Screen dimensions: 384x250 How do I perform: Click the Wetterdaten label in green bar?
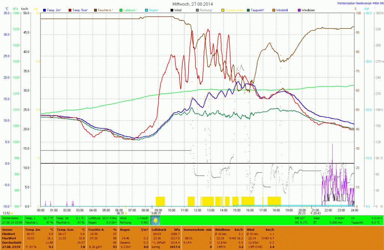[10, 218]
